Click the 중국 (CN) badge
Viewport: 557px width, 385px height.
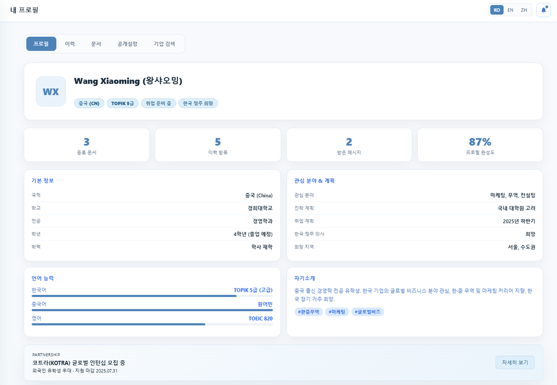[90, 103]
